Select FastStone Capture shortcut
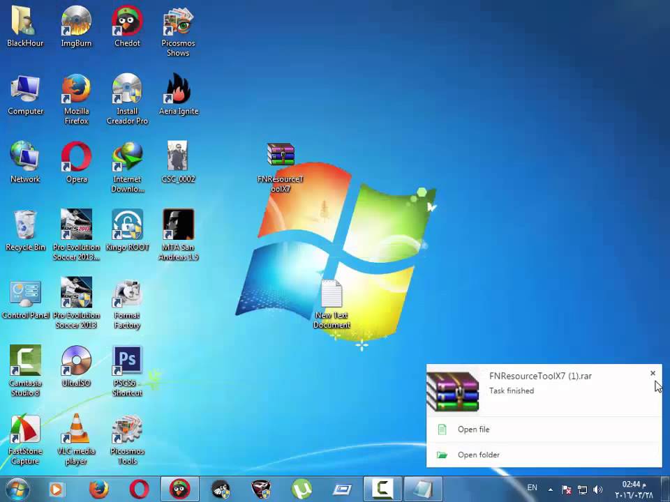 point(25,439)
